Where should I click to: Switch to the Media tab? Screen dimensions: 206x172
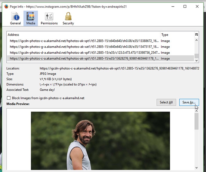31,19
